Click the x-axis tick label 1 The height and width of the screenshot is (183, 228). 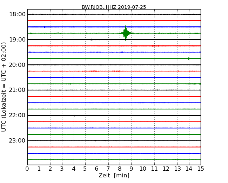[x=39, y=169]
